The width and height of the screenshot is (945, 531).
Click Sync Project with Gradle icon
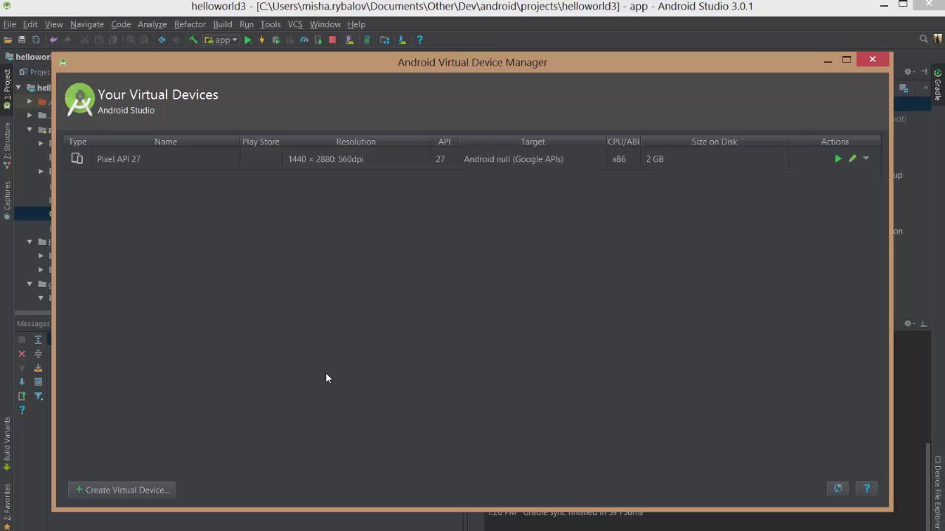pos(367,40)
